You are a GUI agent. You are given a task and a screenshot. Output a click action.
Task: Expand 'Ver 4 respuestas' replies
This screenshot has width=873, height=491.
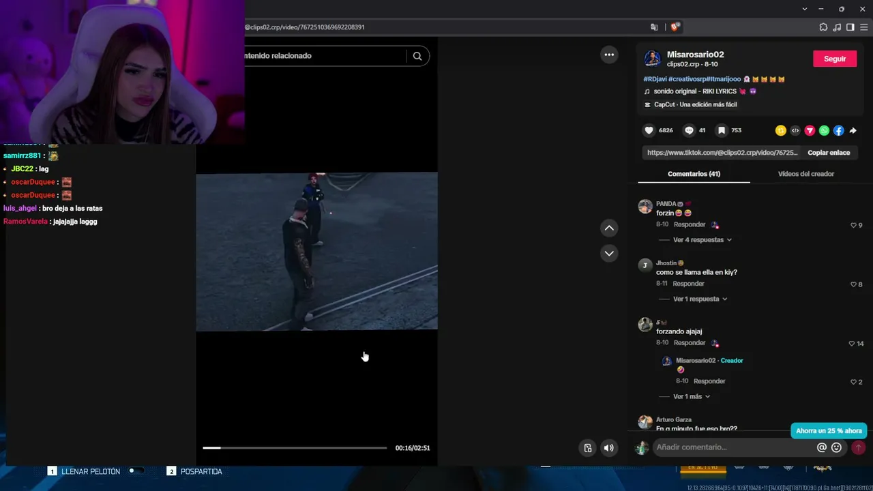click(702, 240)
